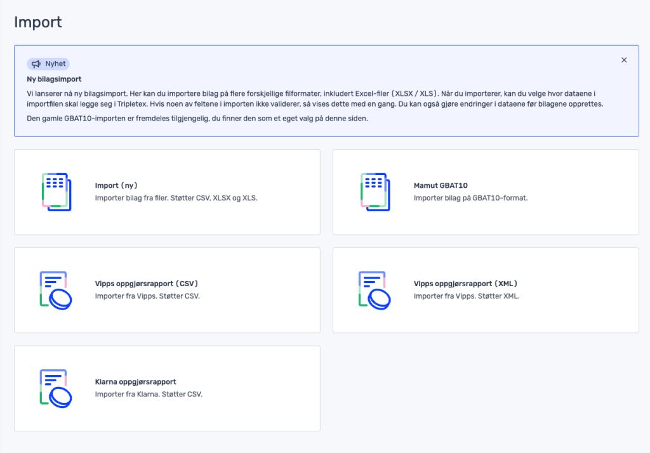The image size is (650, 453).
Task: Click text 'Importer fra Vipps. Støtter CSV.'
Action: coord(147,296)
